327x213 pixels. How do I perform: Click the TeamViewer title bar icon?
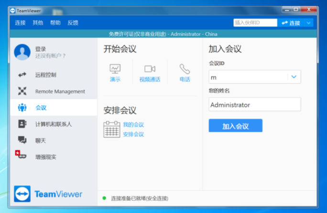13,11
